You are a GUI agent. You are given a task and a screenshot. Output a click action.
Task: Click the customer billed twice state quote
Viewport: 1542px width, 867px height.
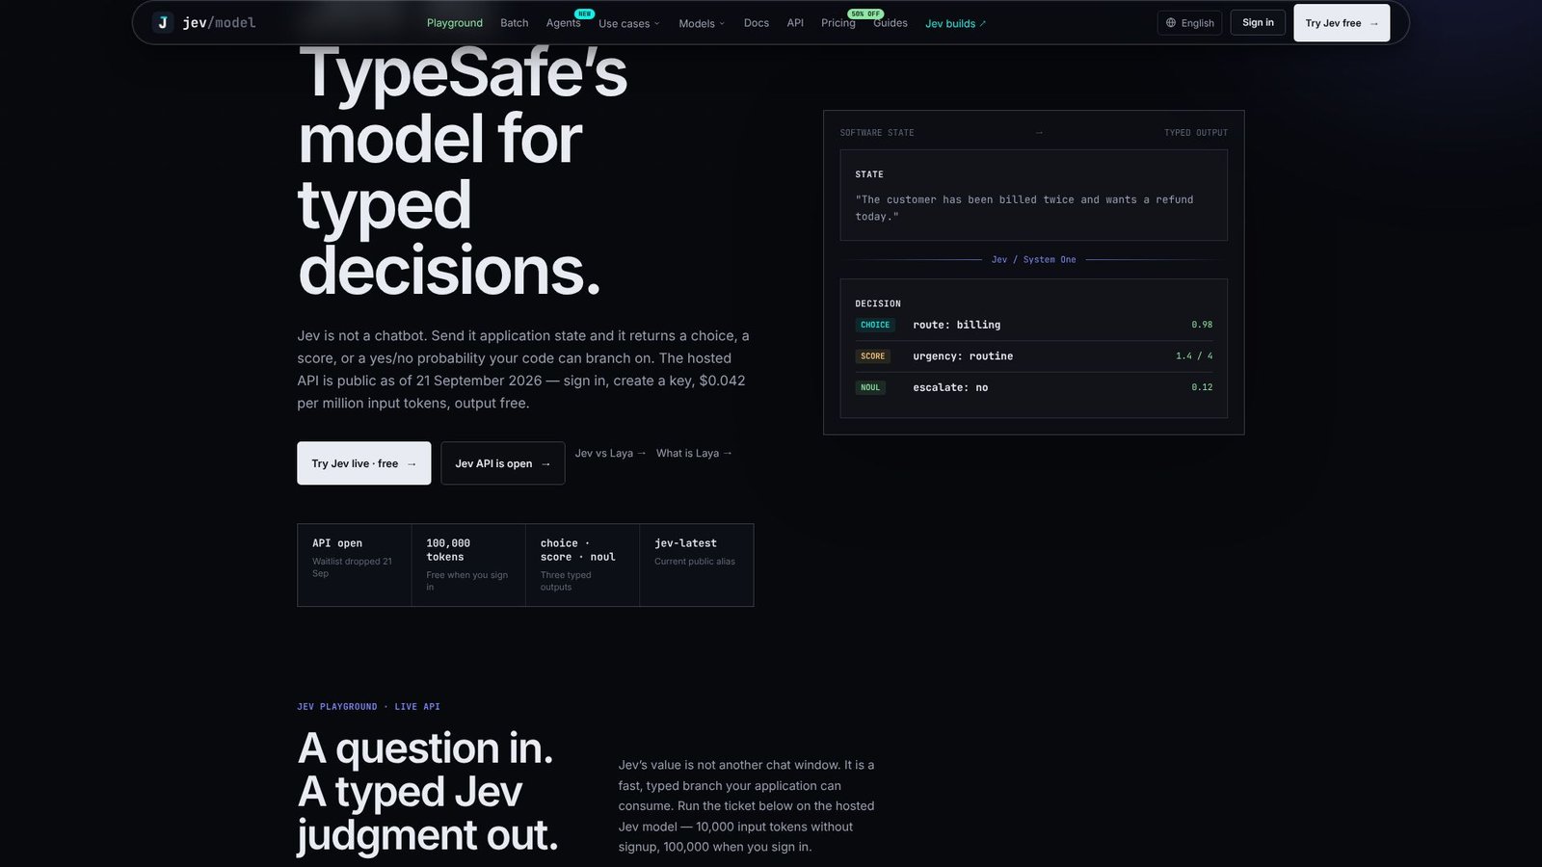pyautogui.click(x=1024, y=208)
